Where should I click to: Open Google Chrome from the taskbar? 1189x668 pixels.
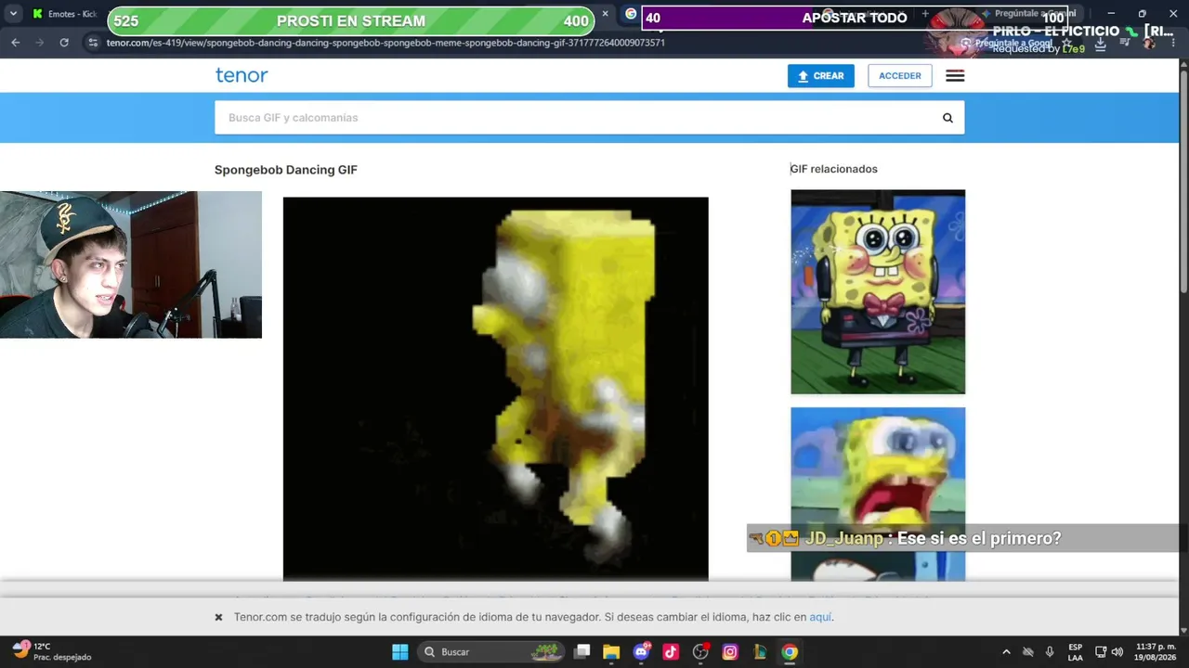790,652
